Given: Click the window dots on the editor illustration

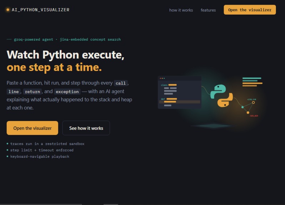Looking at the screenshot, I should (x=162, y=78).
